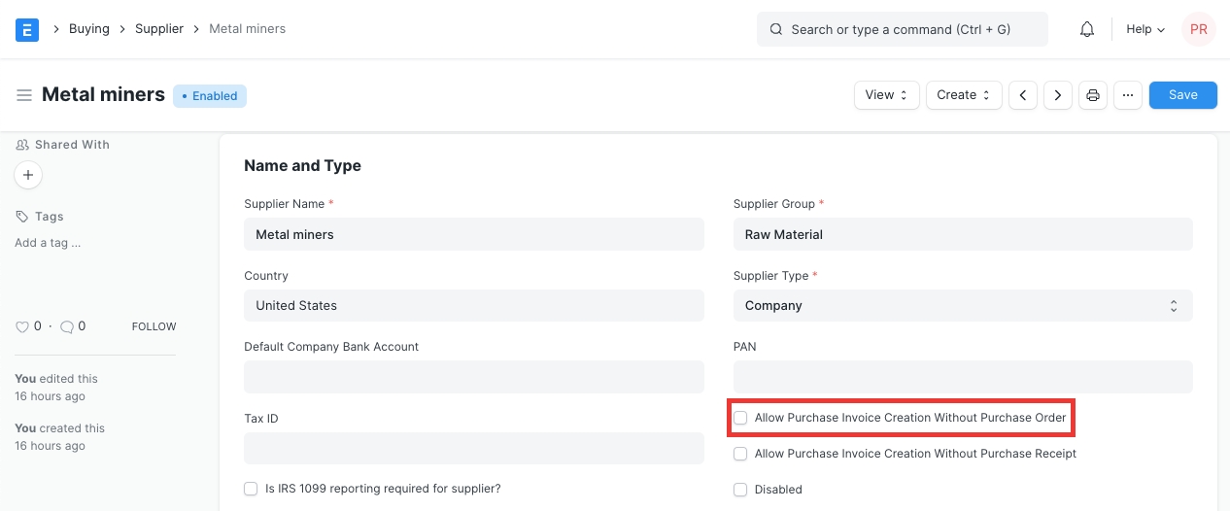1230x511 pixels.
Task: Toggle the sidebar hamburger icon
Action: [24, 95]
